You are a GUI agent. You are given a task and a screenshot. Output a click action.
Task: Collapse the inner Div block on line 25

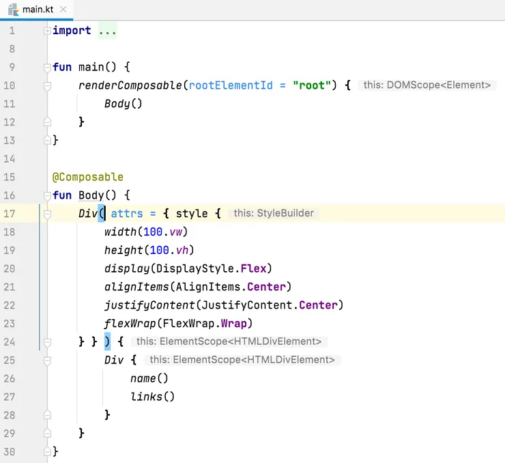[47, 360]
